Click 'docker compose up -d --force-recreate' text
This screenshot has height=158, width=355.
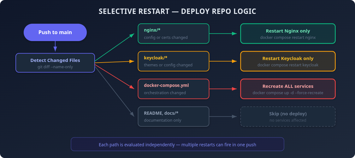point(288,93)
